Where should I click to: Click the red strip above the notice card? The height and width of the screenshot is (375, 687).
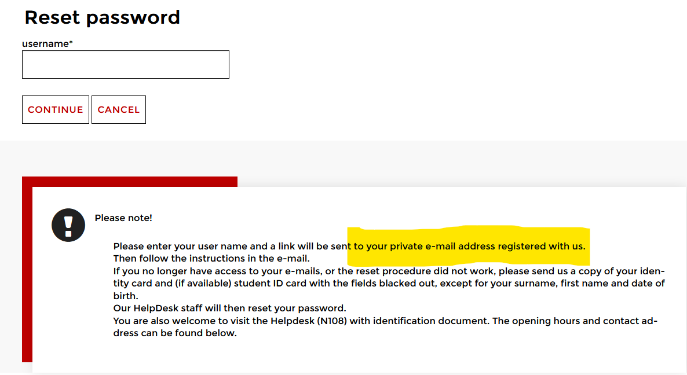(x=133, y=181)
